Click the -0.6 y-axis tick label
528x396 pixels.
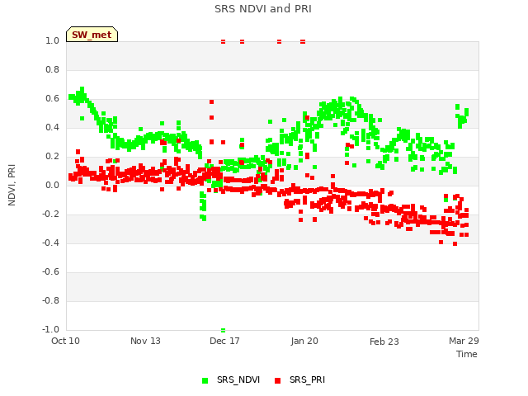[50, 271]
